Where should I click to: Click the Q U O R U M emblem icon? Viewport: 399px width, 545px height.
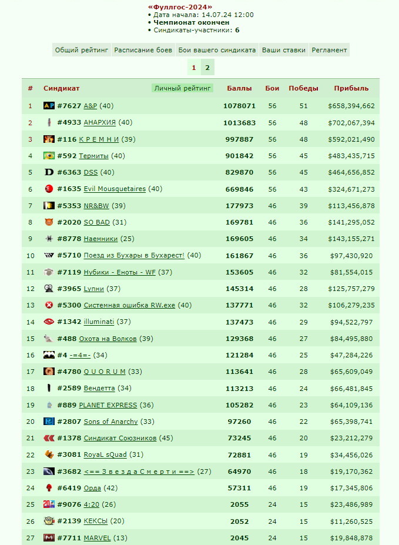[49, 372]
